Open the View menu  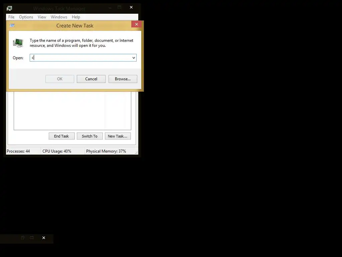point(42,17)
